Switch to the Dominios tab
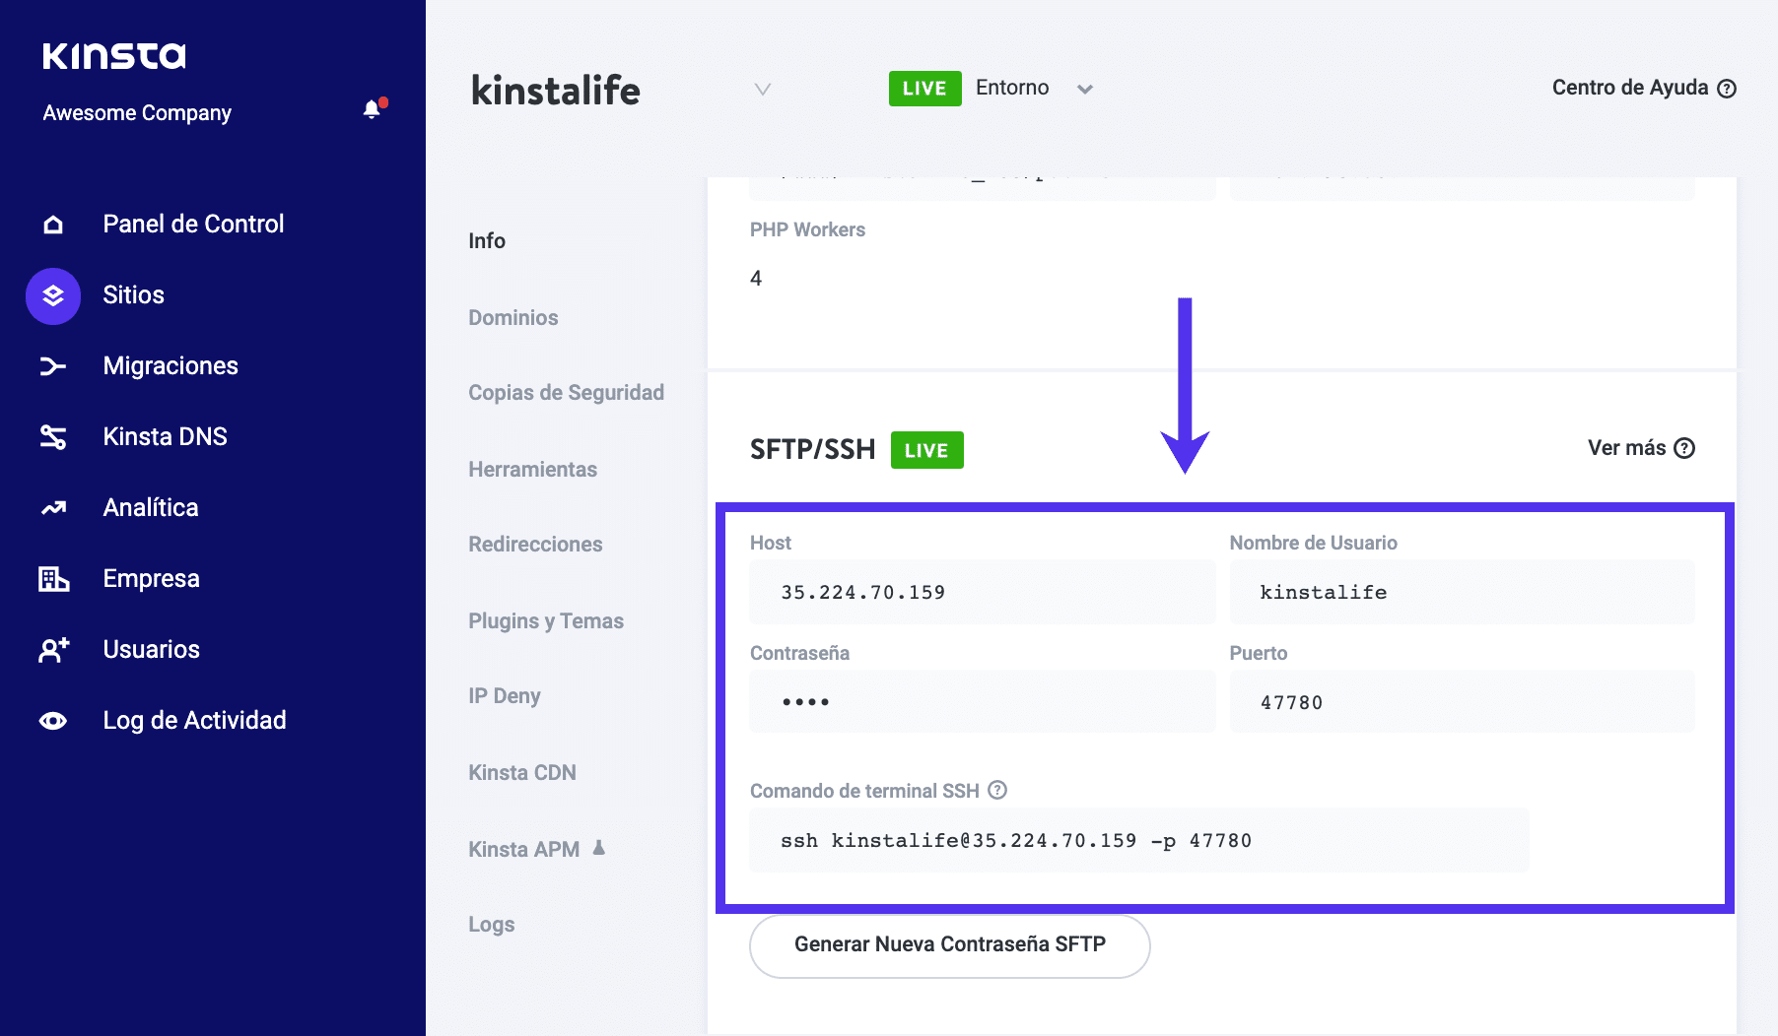1778x1036 pixels. pos(513,317)
